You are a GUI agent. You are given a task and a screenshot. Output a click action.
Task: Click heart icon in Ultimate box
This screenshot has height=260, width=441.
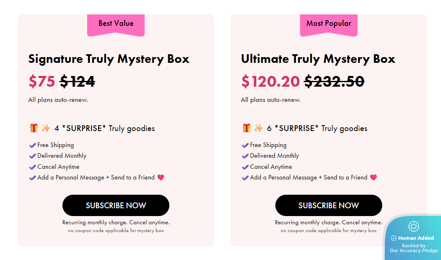[373, 177]
